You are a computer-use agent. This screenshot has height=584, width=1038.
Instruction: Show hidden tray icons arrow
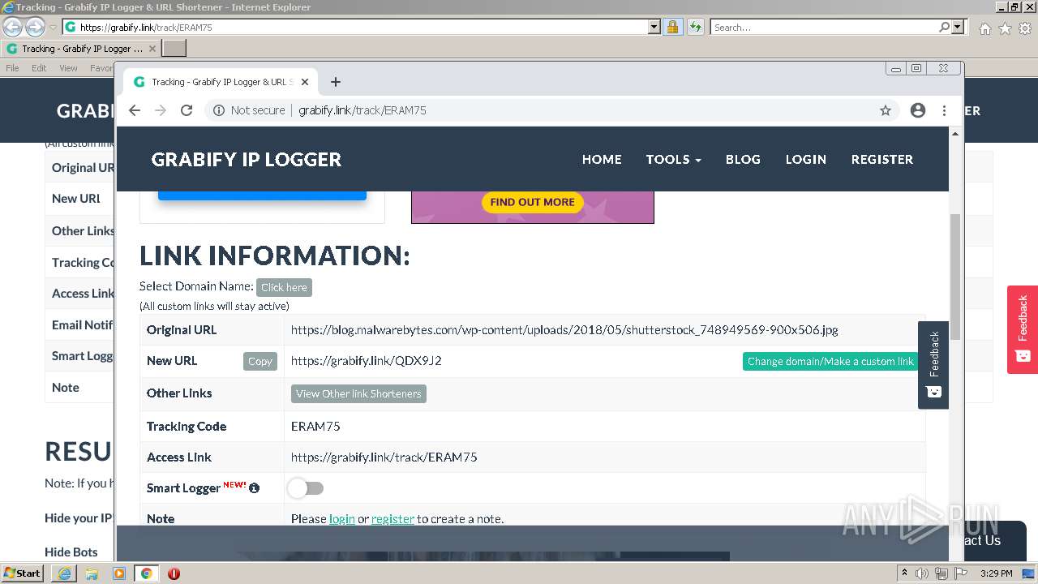pos(904,573)
